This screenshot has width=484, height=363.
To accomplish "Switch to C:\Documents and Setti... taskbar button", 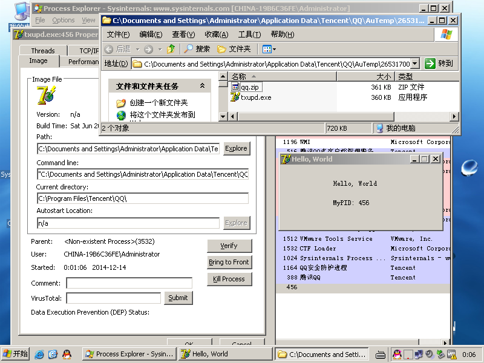I will [322, 354].
